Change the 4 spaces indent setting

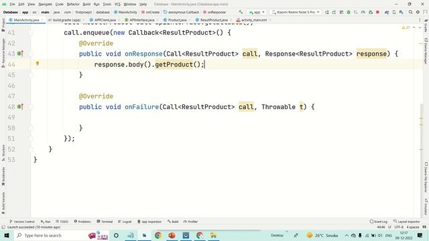point(412,227)
